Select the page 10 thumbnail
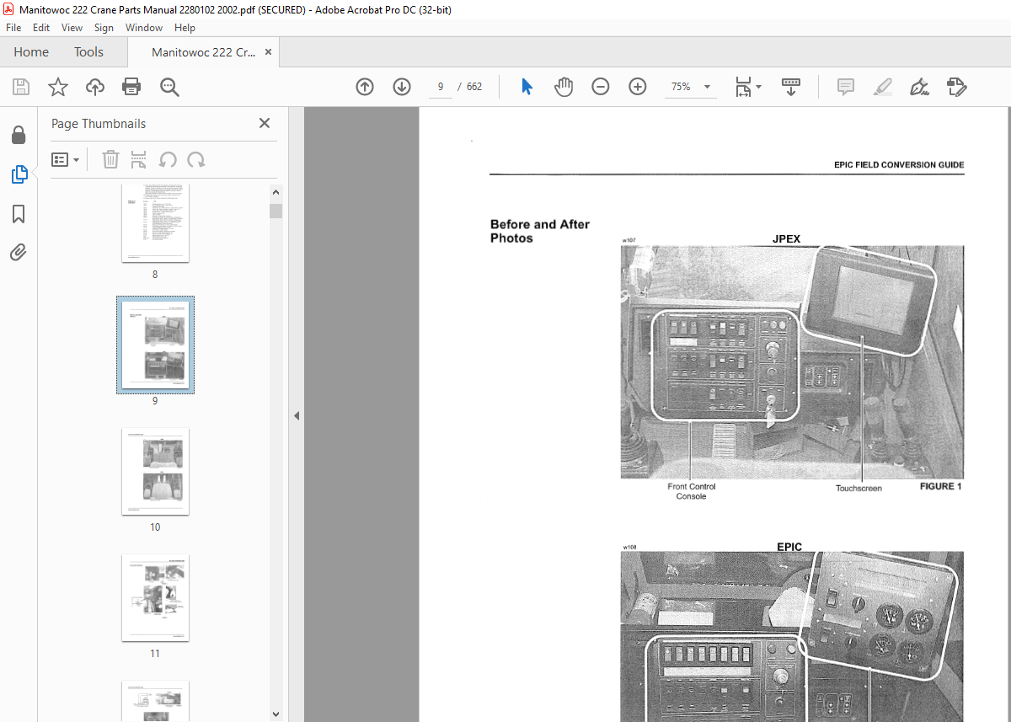 (155, 472)
